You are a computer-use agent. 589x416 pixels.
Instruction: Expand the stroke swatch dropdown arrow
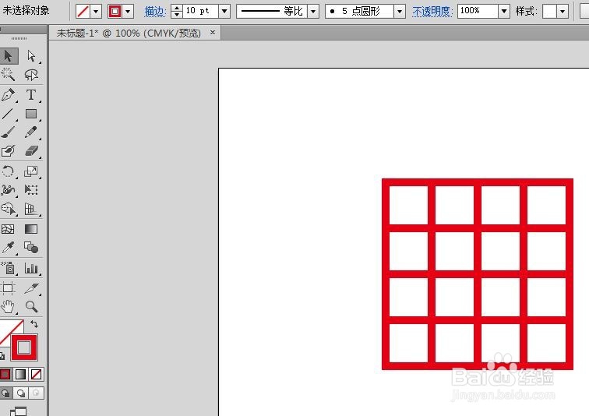(x=128, y=11)
